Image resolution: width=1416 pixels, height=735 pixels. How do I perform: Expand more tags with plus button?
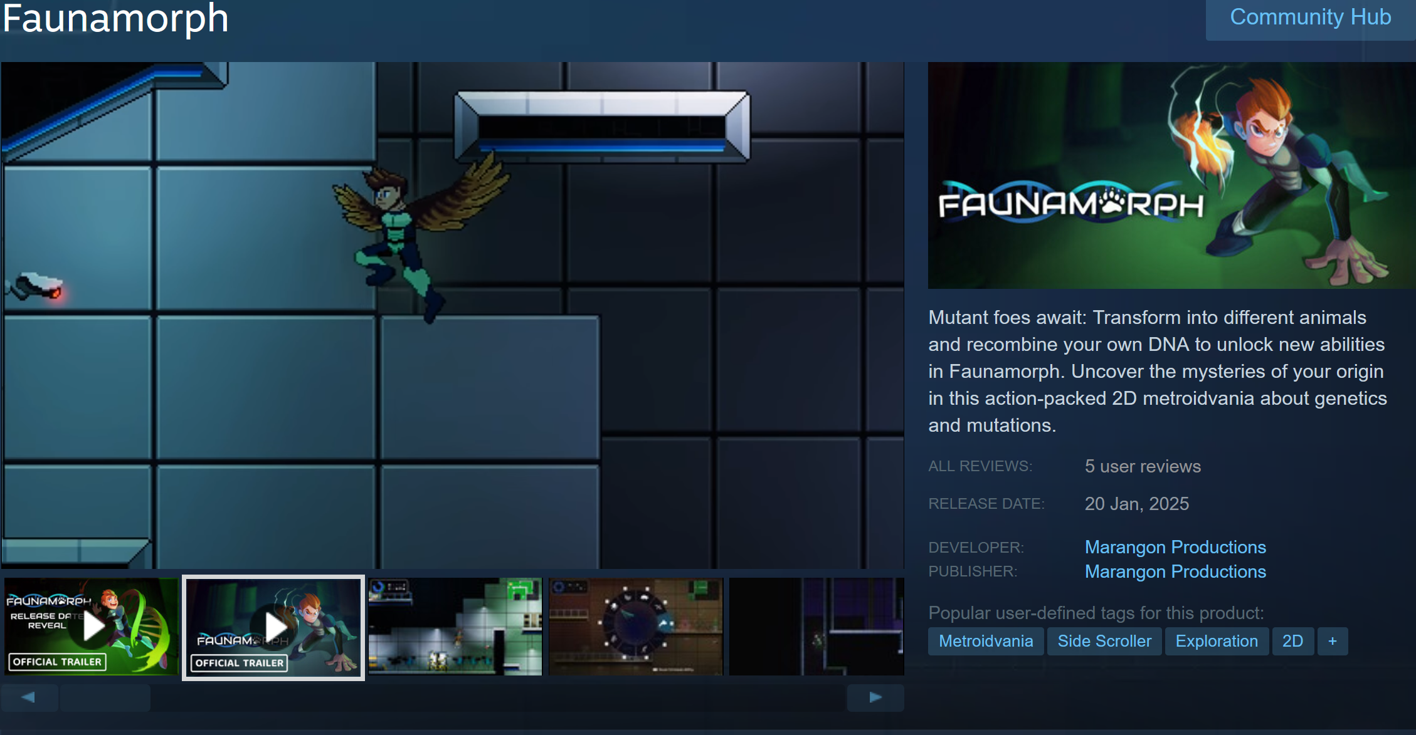coord(1333,641)
